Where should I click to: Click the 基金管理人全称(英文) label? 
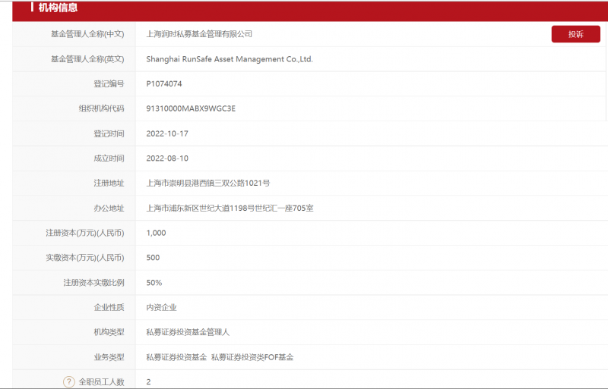(x=87, y=59)
